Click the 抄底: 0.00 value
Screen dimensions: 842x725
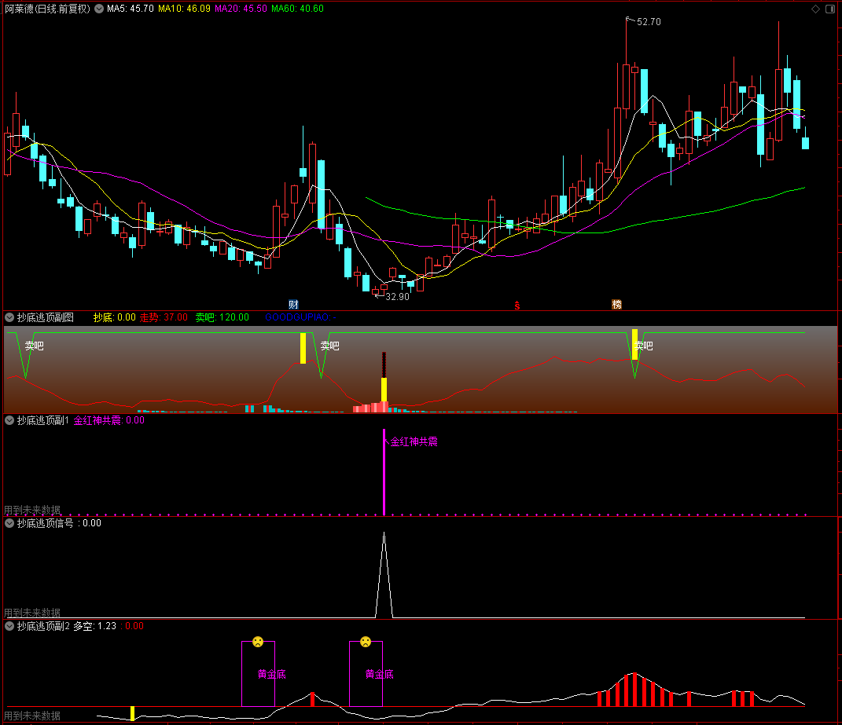pos(114,317)
